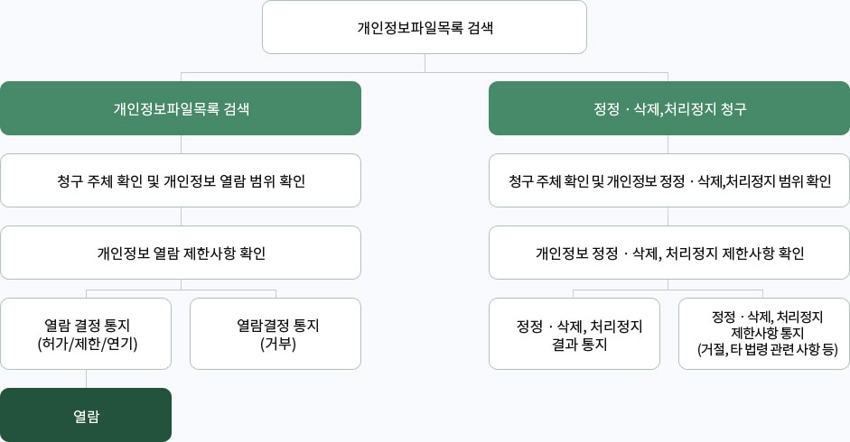Click the 열람 결정 통지 (허가/제한/연기) box

click(x=86, y=334)
